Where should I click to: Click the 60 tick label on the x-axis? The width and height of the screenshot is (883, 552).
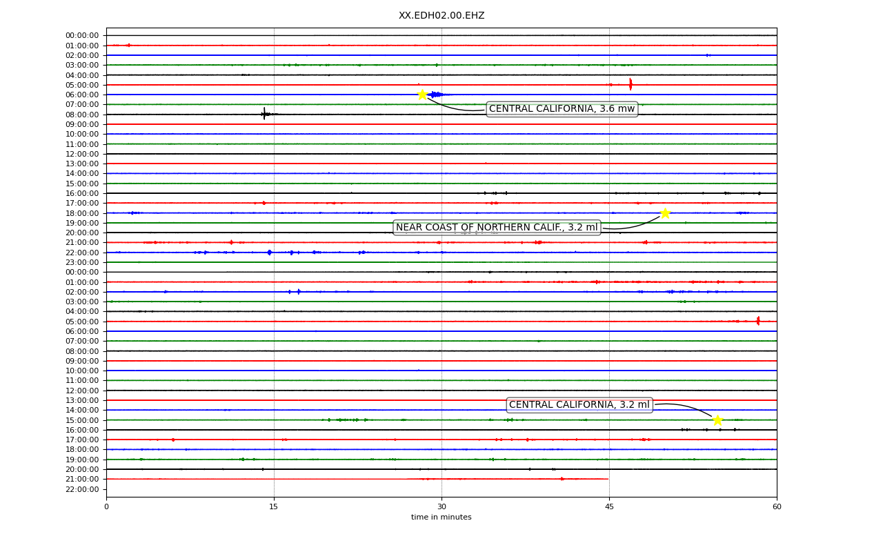click(x=777, y=507)
